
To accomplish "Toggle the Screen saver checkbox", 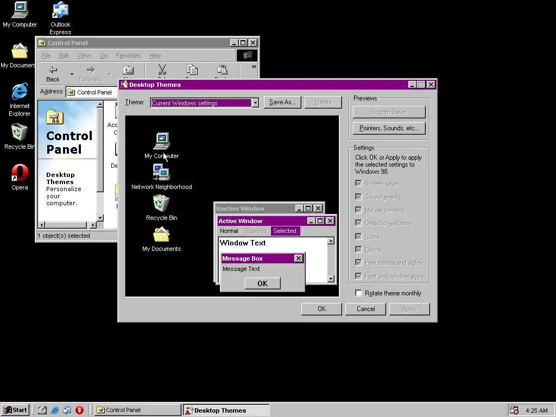I will 358,184.
